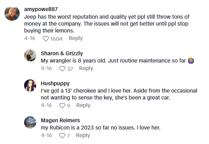
Task: View Hushpuppy's profile avatar
Action: [30, 85]
